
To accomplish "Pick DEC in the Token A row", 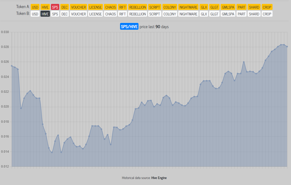I will 64,7.
